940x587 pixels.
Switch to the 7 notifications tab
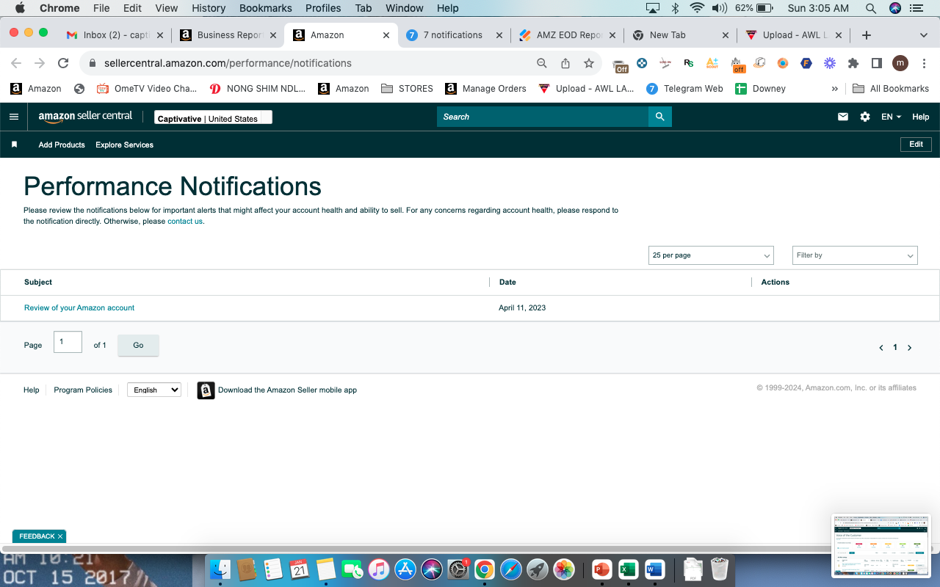tap(455, 35)
